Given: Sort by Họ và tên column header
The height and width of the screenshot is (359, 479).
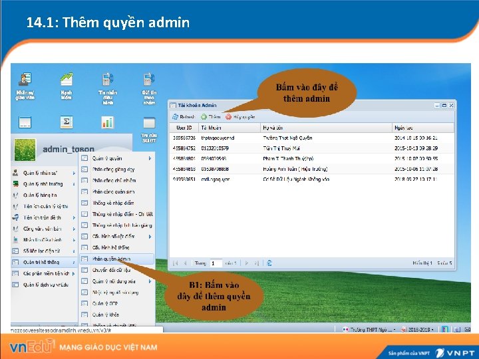Looking at the screenshot, I should click(x=326, y=128).
